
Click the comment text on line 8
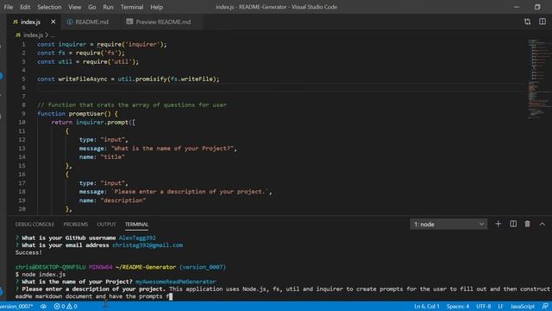(x=132, y=105)
